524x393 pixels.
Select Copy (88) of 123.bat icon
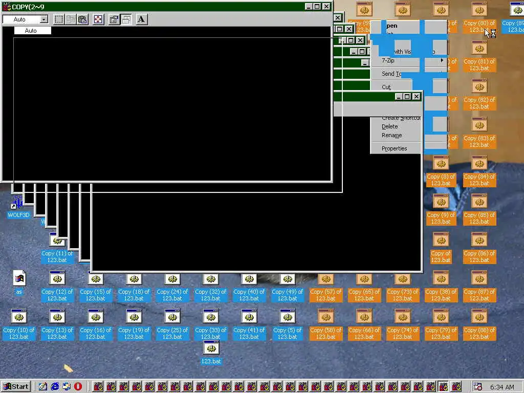tap(479, 325)
